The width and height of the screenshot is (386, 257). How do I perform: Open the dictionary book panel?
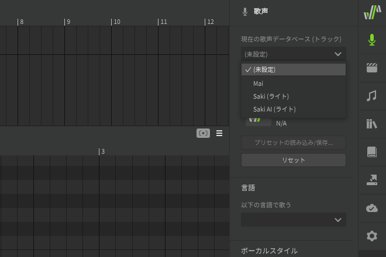tap(372, 152)
